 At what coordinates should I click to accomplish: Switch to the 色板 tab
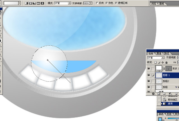click(x=169, y=114)
